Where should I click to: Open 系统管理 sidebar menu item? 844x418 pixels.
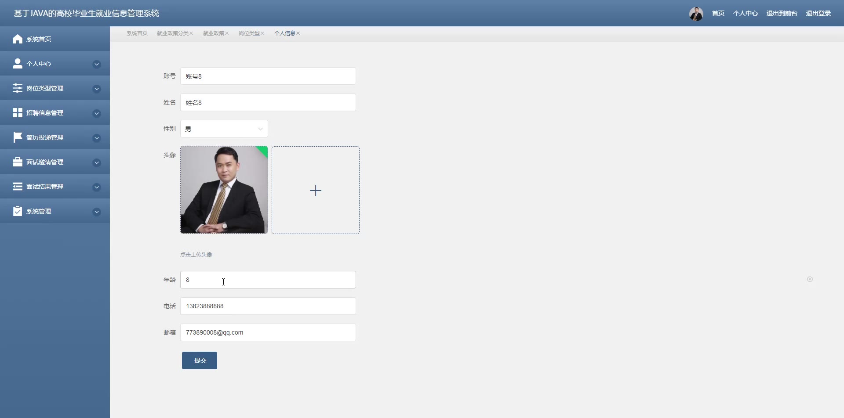[55, 211]
